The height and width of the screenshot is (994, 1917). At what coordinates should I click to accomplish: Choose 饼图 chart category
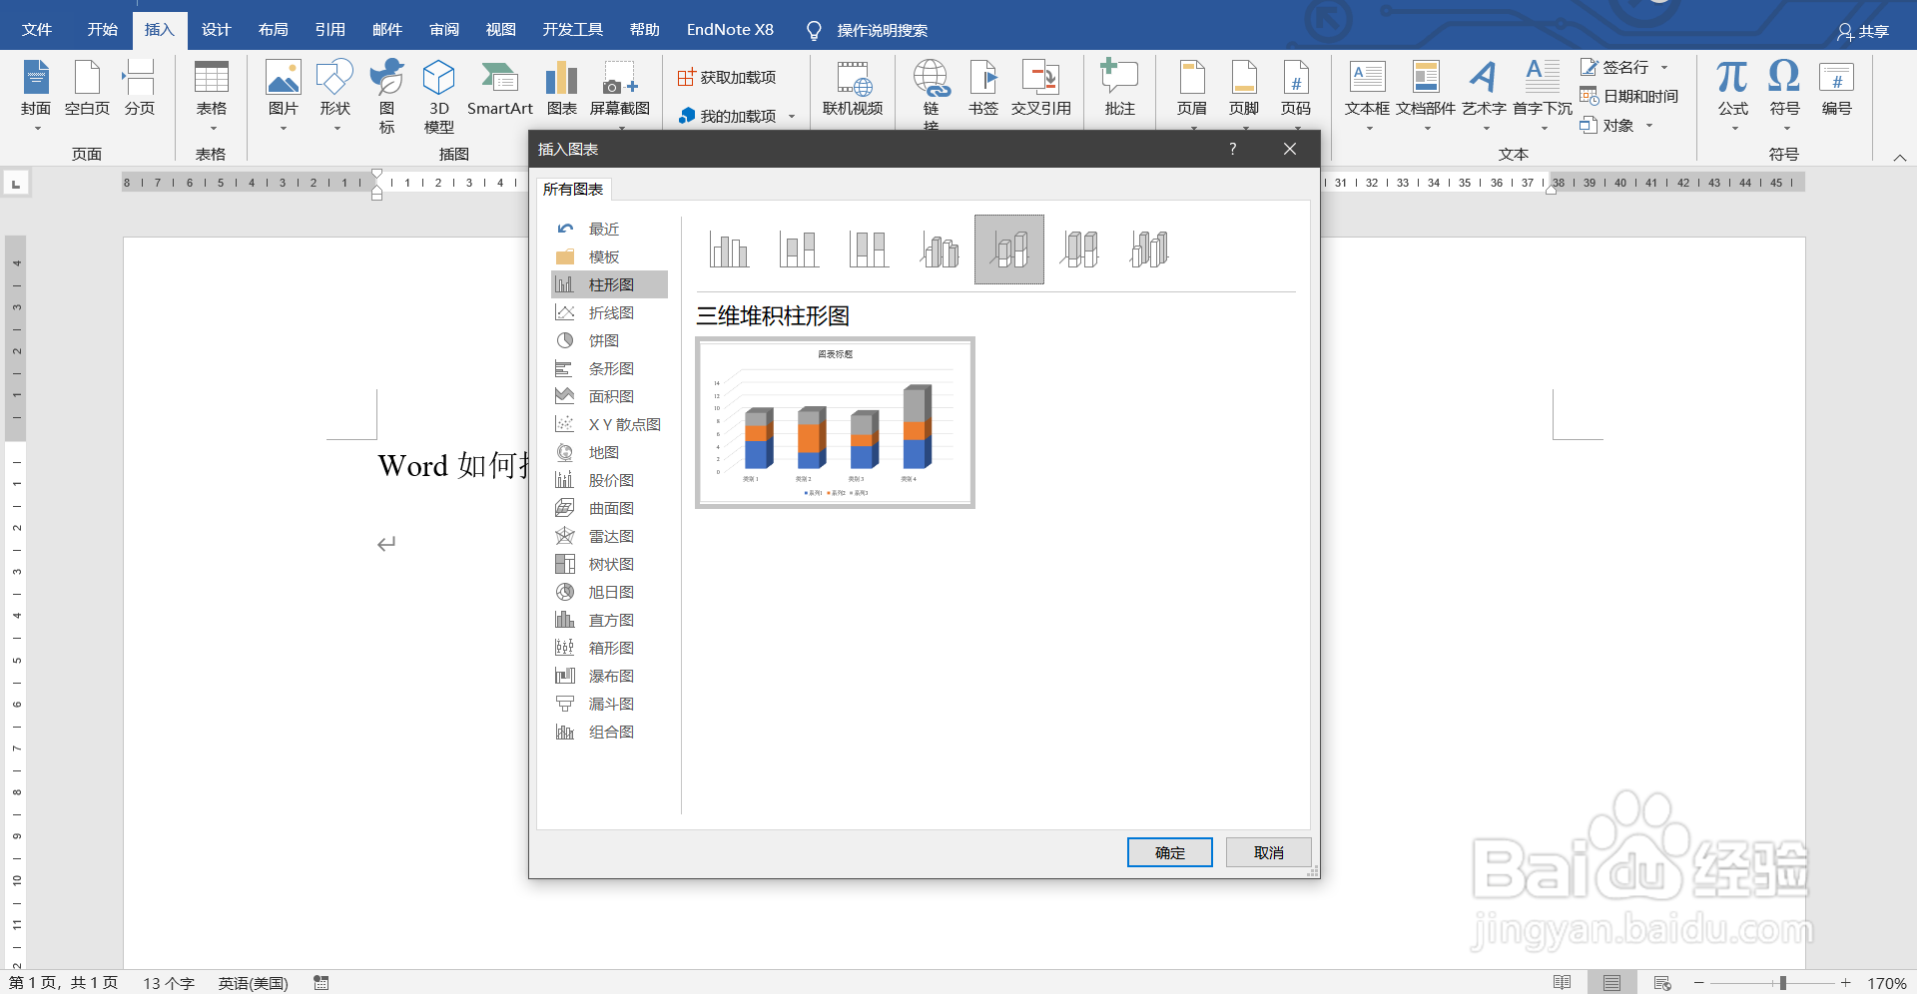[609, 340]
